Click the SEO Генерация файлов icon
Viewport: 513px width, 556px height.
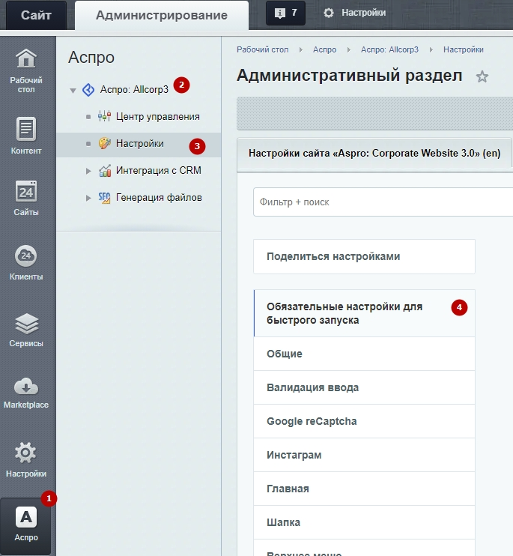point(105,198)
